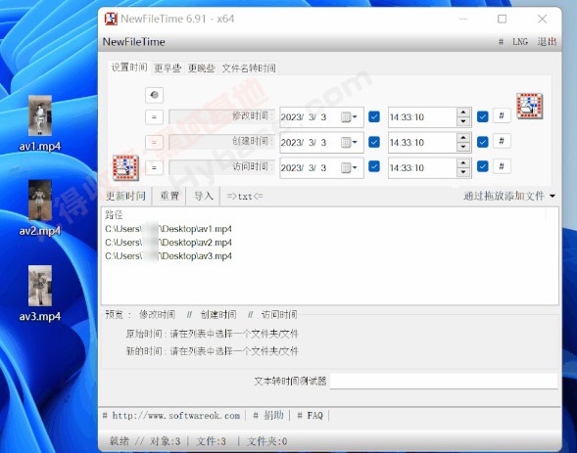Click the # FAQ link
Screen dimensions: 577x453
(310, 416)
